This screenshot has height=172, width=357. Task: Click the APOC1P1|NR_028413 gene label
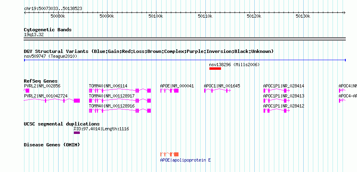tap(284, 96)
